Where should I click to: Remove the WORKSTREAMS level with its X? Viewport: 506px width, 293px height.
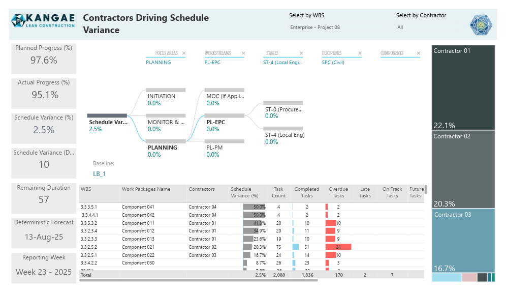[x=244, y=53]
